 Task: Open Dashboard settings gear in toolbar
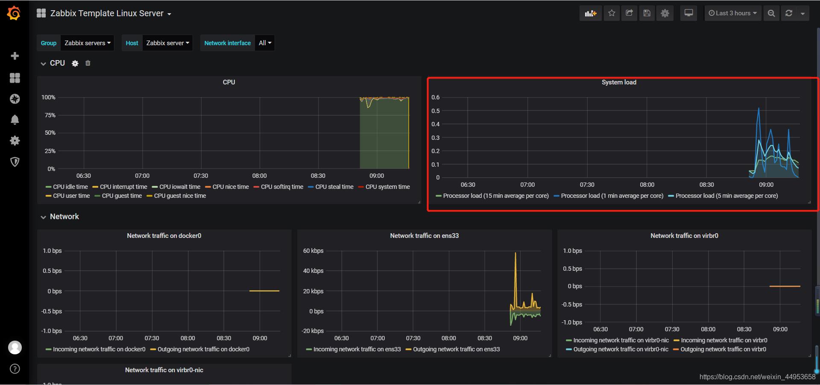click(665, 13)
